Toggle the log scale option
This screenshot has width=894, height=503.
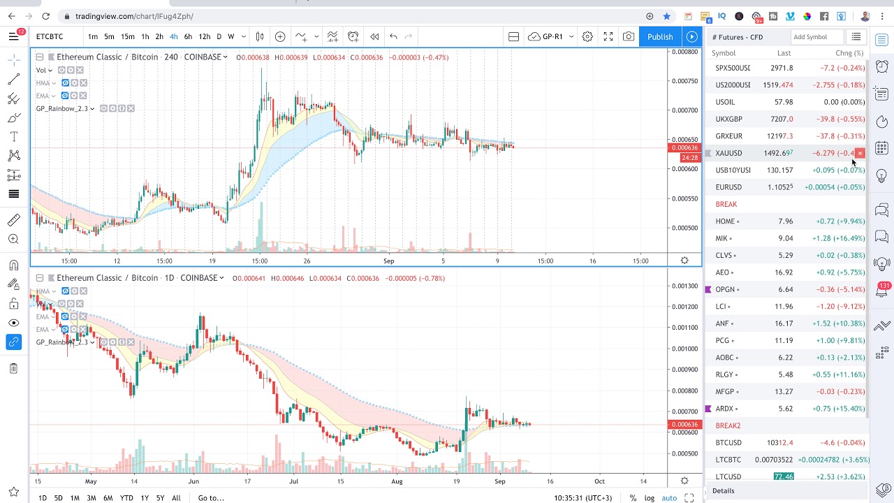tap(650, 498)
